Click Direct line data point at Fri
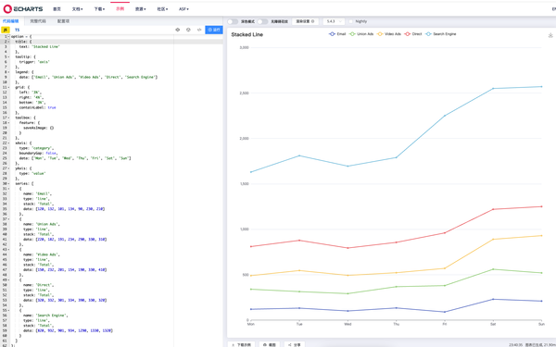The width and height of the screenshot is (556, 347). point(445,232)
